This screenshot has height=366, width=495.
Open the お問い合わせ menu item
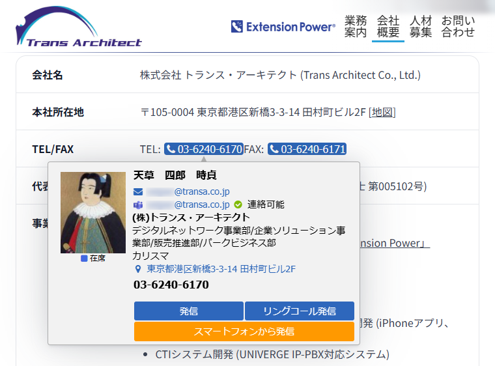(458, 27)
